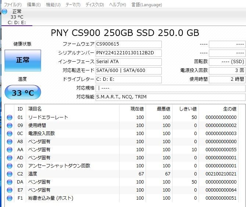This screenshot has height=207, width=246.
Task: Click the blue status icon for ID F1
Action: pyautogui.click(x=10, y=198)
